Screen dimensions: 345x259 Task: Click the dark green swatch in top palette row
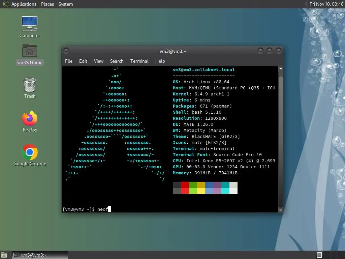(193, 185)
